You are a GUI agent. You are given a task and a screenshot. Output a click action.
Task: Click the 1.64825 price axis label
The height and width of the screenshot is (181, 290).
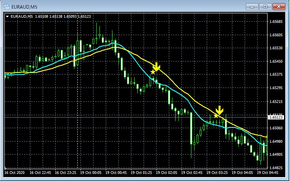[276, 168]
